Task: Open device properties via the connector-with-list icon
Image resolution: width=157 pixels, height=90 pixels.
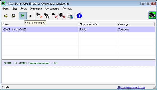Action: pyautogui.click(x=47, y=16)
